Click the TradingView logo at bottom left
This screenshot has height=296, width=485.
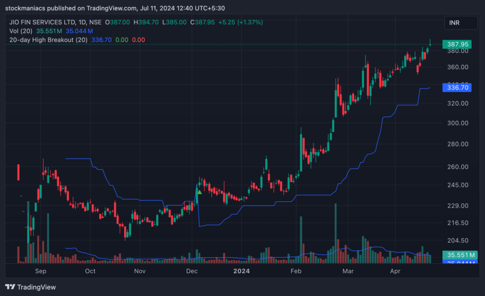click(x=31, y=287)
